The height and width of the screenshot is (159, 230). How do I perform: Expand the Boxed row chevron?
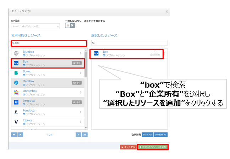(81, 73)
